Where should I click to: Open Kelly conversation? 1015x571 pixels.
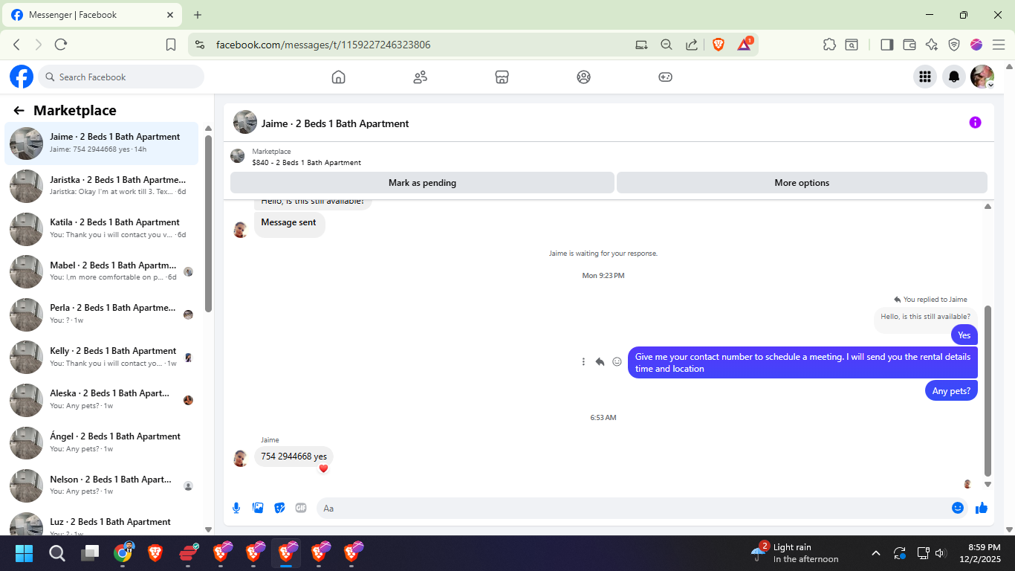tap(102, 357)
